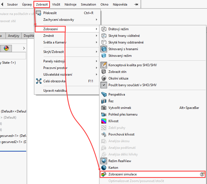The image size is (207, 184).
Task: Open the Úpravy menu
Action: pyautogui.click(x=27, y=4)
